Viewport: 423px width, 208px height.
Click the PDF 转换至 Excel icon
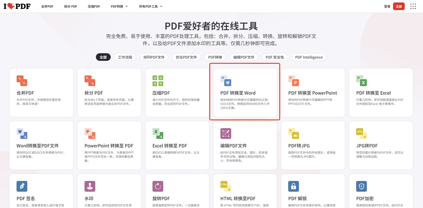(361, 80)
